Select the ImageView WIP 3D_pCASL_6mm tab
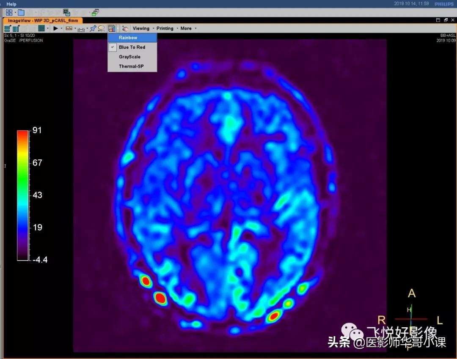 click(x=43, y=21)
